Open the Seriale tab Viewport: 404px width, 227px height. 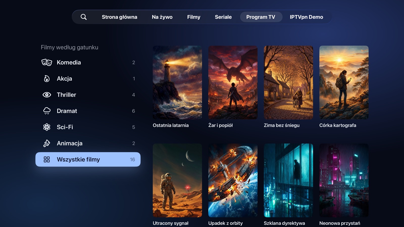click(223, 17)
